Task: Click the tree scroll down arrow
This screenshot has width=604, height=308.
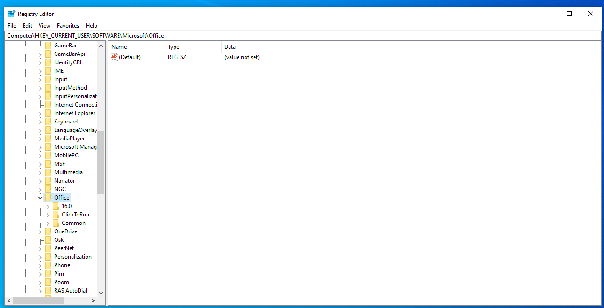Action: [x=101, y=293]
